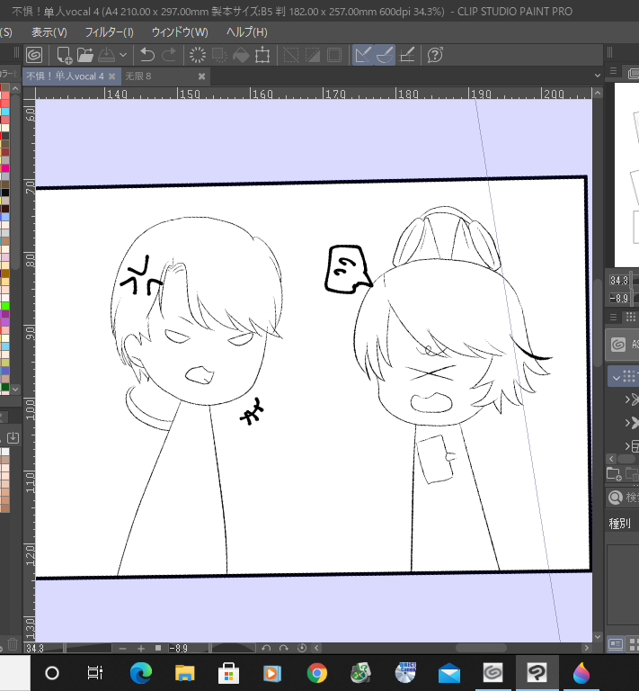This screenshot has height=691, width=639.
Task: Zoom in with the plus button
Action: pyautogui.click(x=141, y=648)
